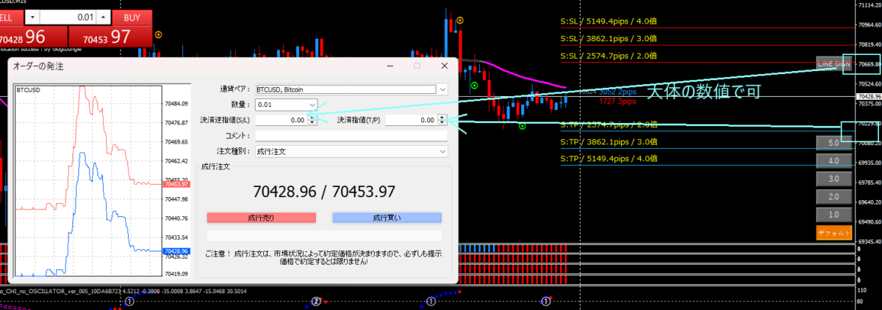This screenshot has width=882, height=310.
Task: Click the S/L field spinner arrows
Action: click(x=312, y=120)
